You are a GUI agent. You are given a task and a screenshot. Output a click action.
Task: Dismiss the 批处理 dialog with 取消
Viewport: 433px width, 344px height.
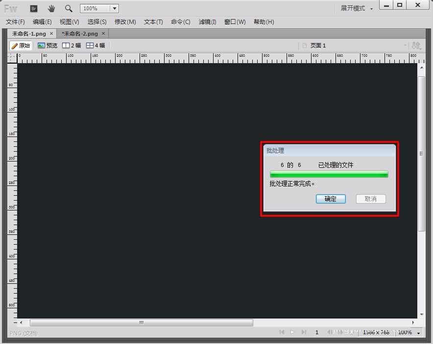coord(371,199)
